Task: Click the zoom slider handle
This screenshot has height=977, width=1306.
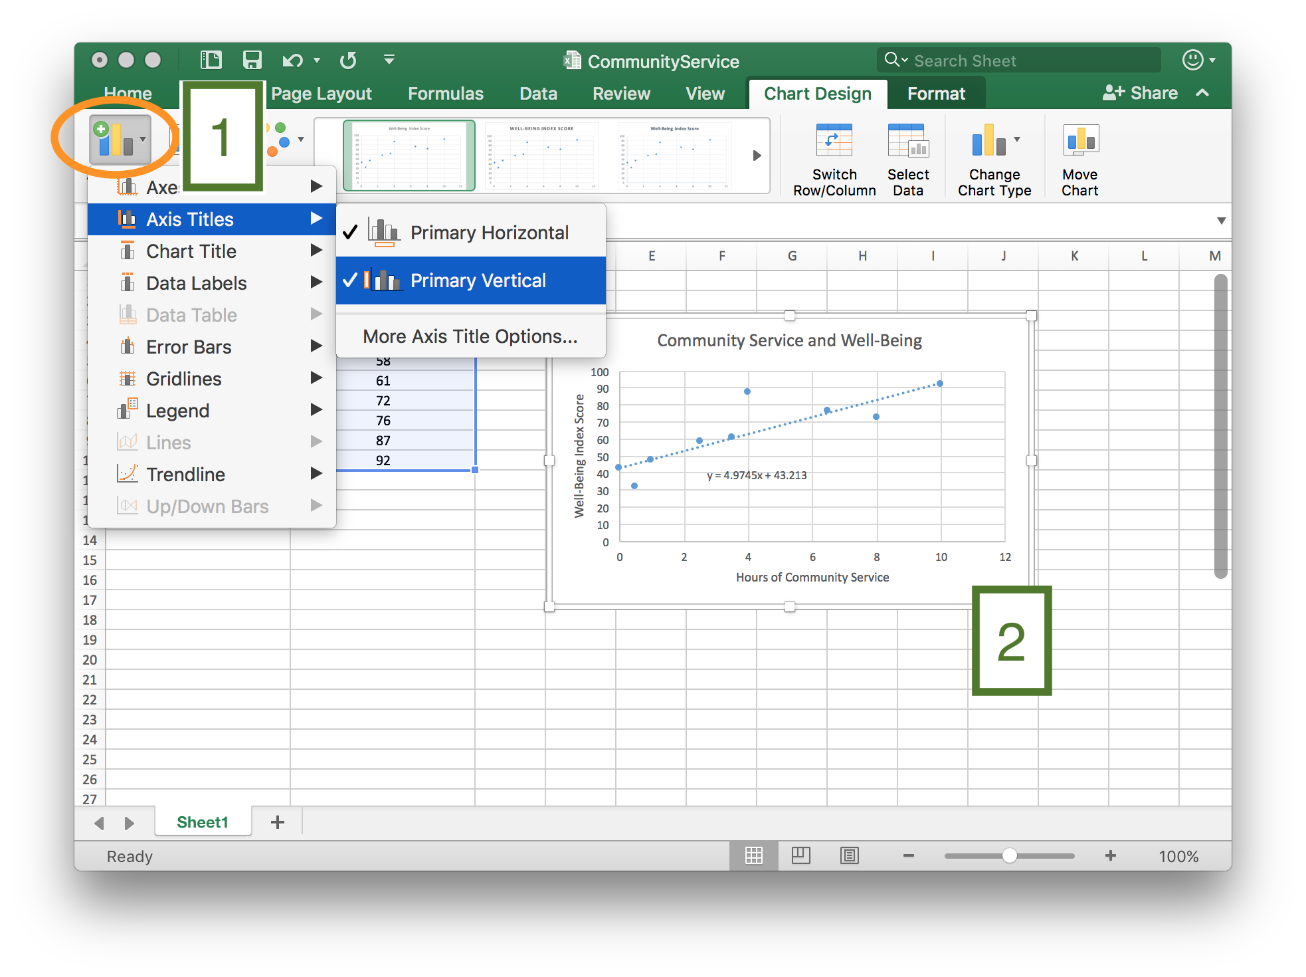Action: pos(1009,855)
